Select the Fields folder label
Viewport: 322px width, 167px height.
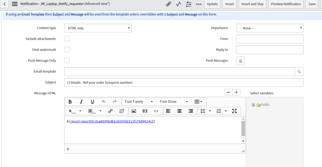[x=265, y=105]
